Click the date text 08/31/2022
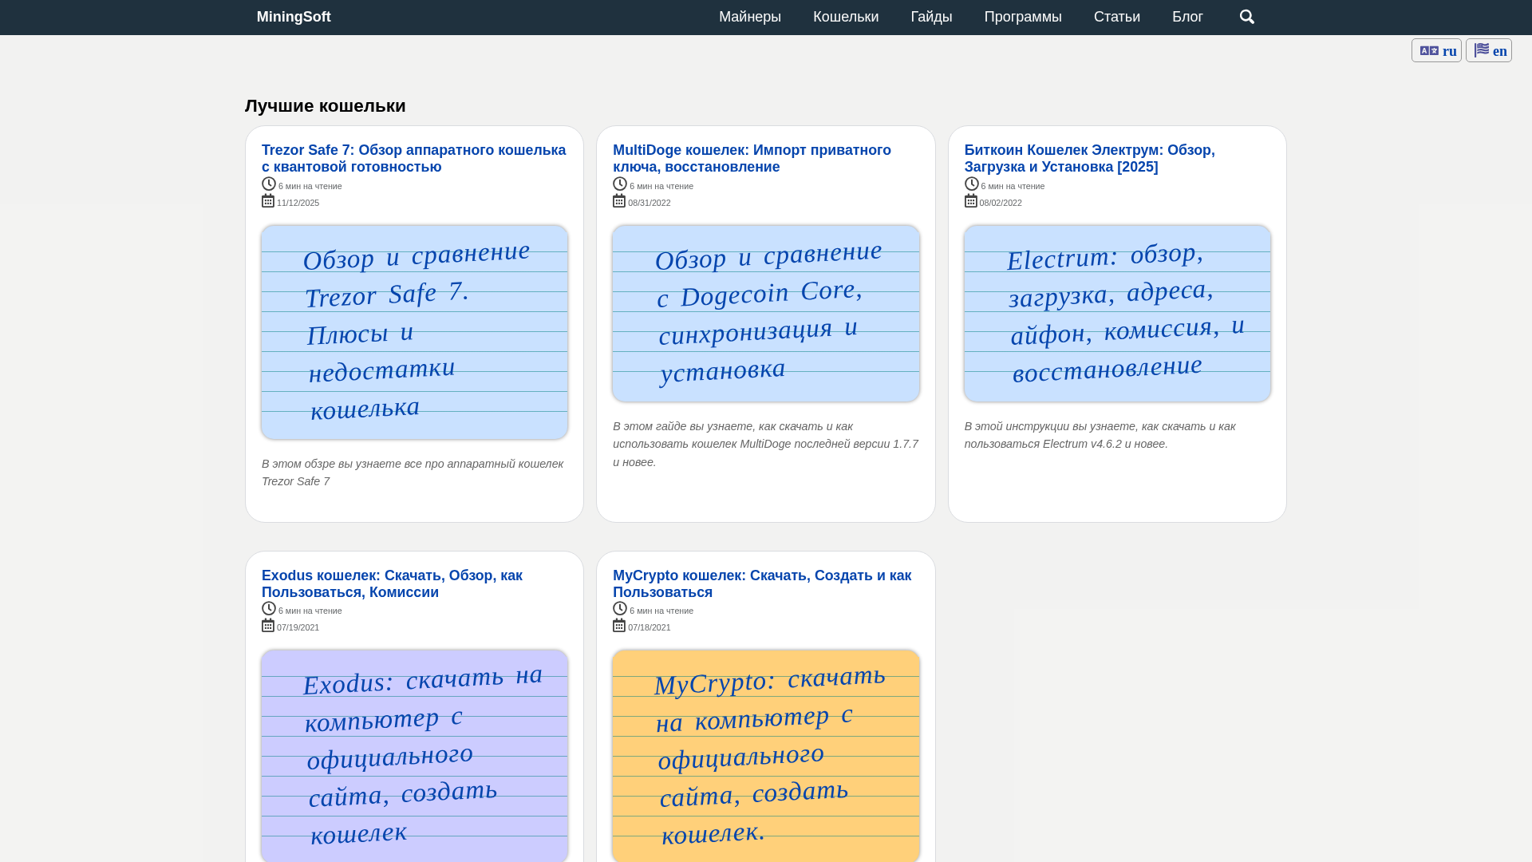Screen dimensions: 1532x862 pos(649,203)
